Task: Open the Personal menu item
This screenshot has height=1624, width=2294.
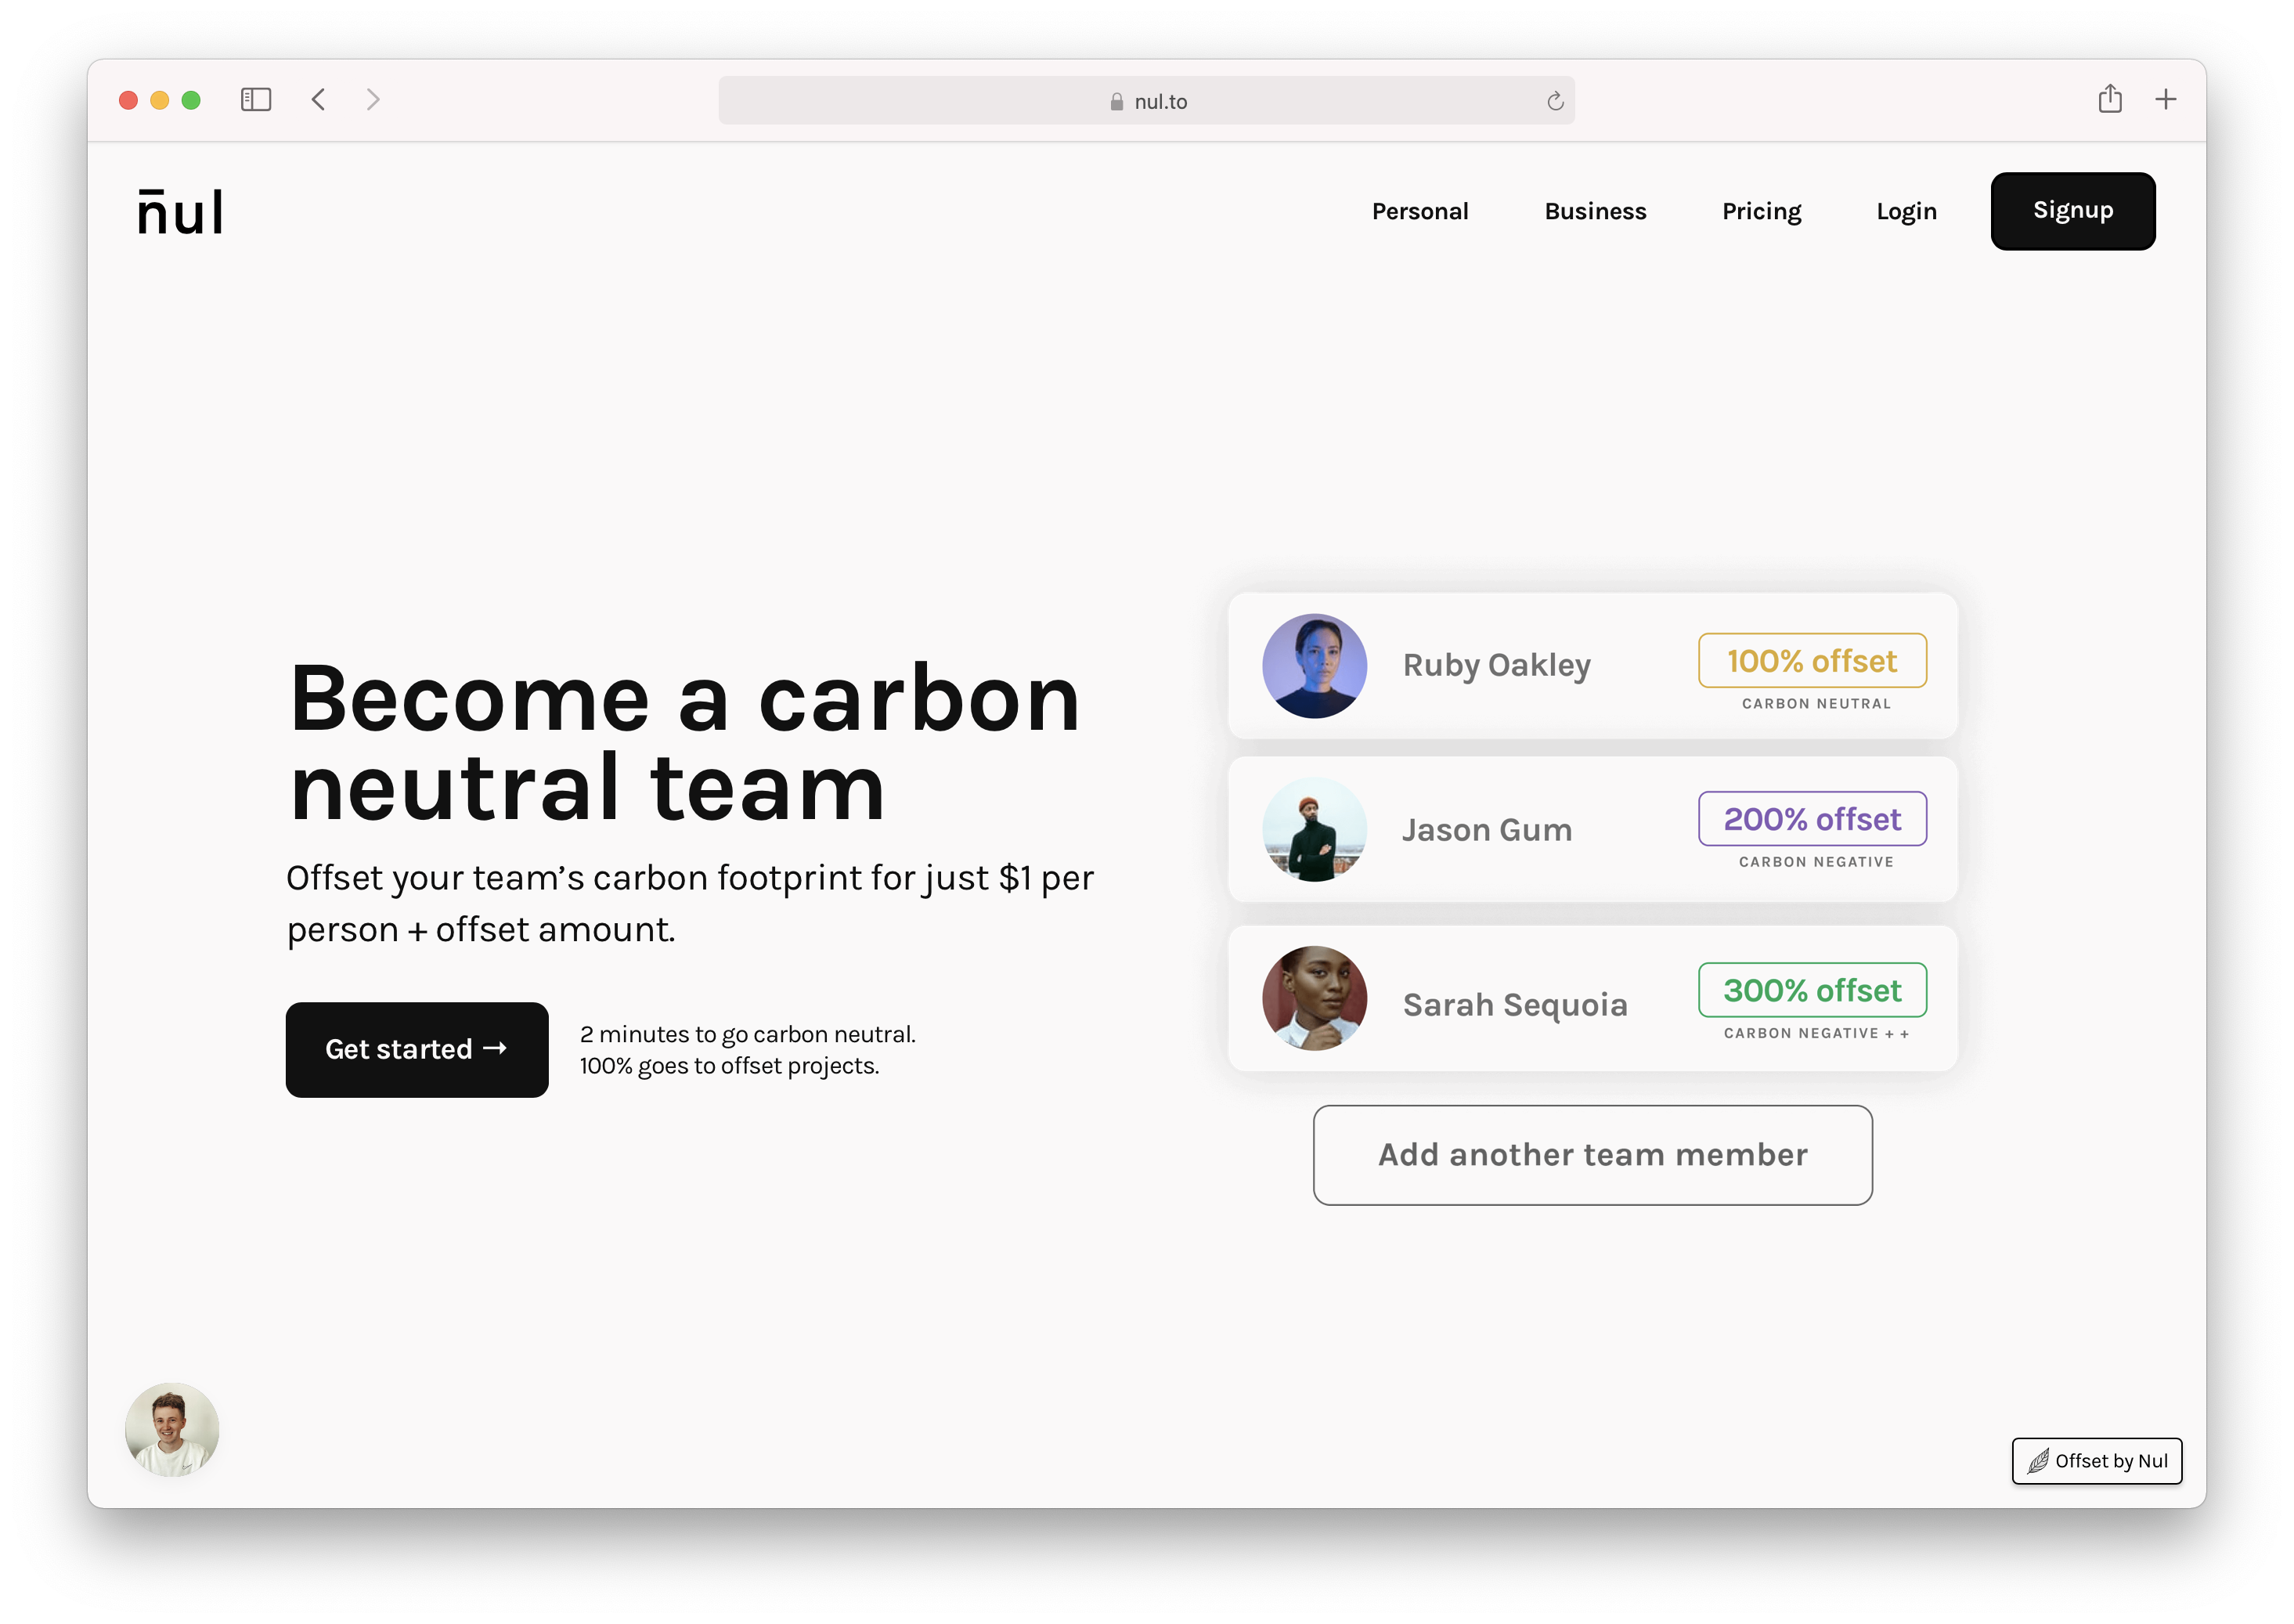Action: click(x=1419, y=211)
